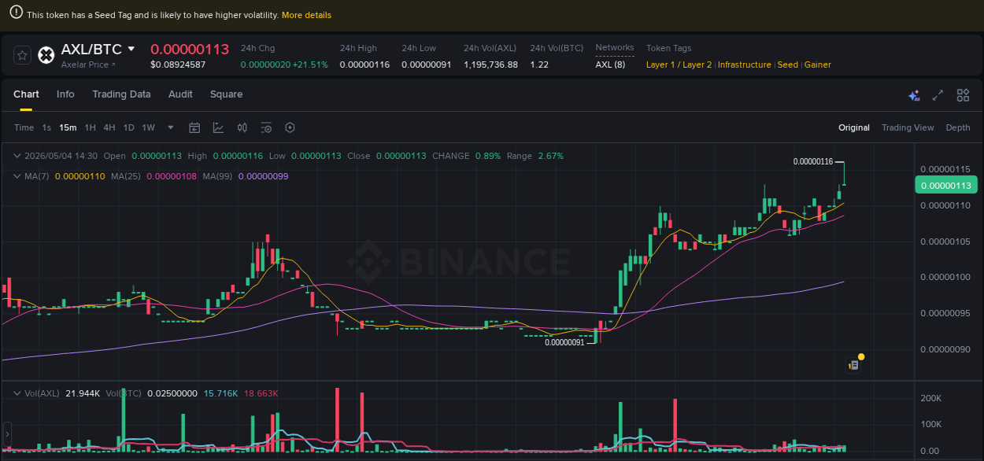This screenshot has width=984, height=461.
Task: Expand the chart to fullscreen
Action: [x=938, y=95]
